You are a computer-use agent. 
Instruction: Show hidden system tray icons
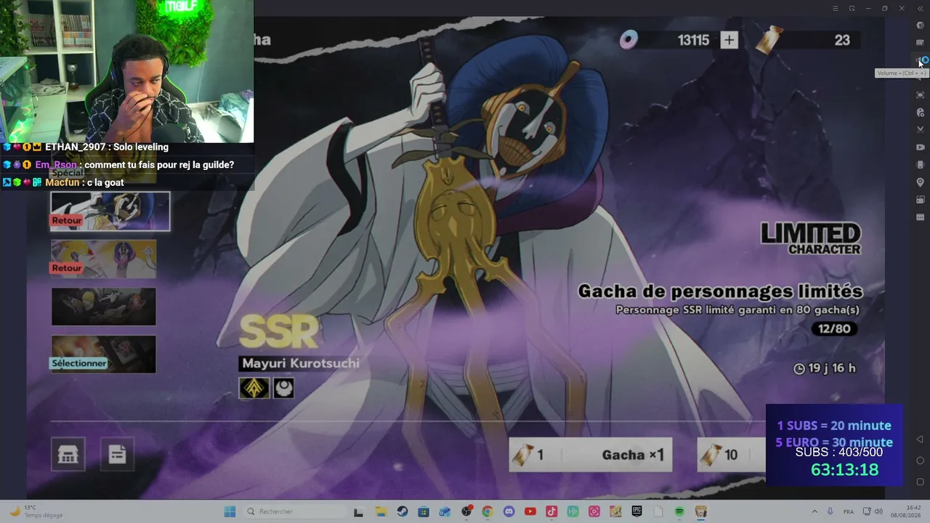[814, 511]
